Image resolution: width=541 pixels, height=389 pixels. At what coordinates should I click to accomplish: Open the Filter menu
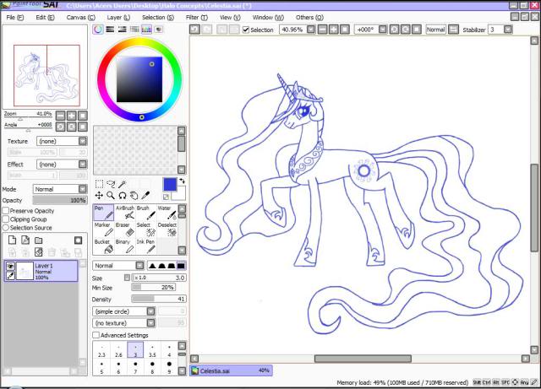click(x=197, y=17)
